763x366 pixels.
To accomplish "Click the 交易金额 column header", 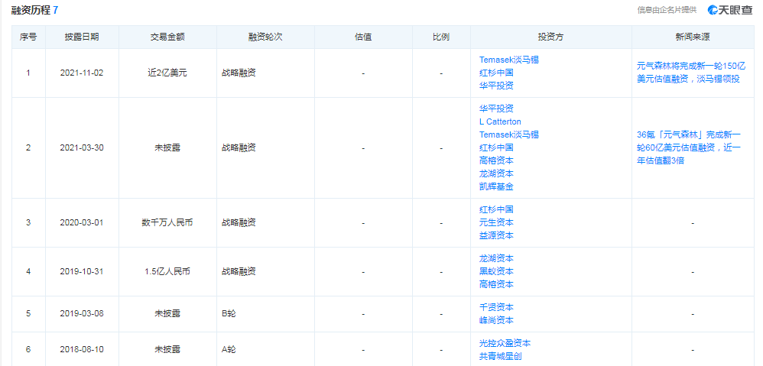I will [x=167, y=37].
